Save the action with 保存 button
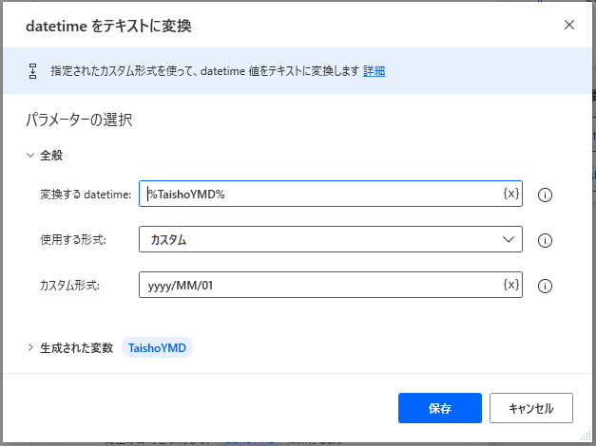The width and height of the screenshot is (596, 446). point(440,408)
